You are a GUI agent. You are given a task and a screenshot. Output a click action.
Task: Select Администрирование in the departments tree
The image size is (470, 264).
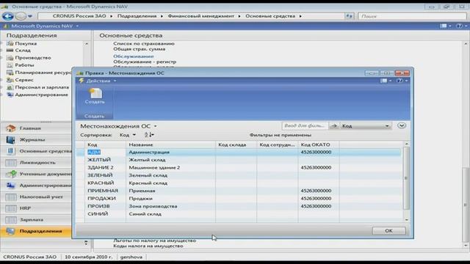tap(41, 95)
